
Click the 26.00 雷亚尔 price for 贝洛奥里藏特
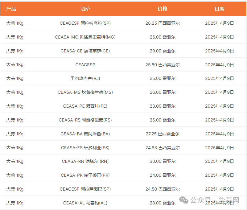coord(163,37)
